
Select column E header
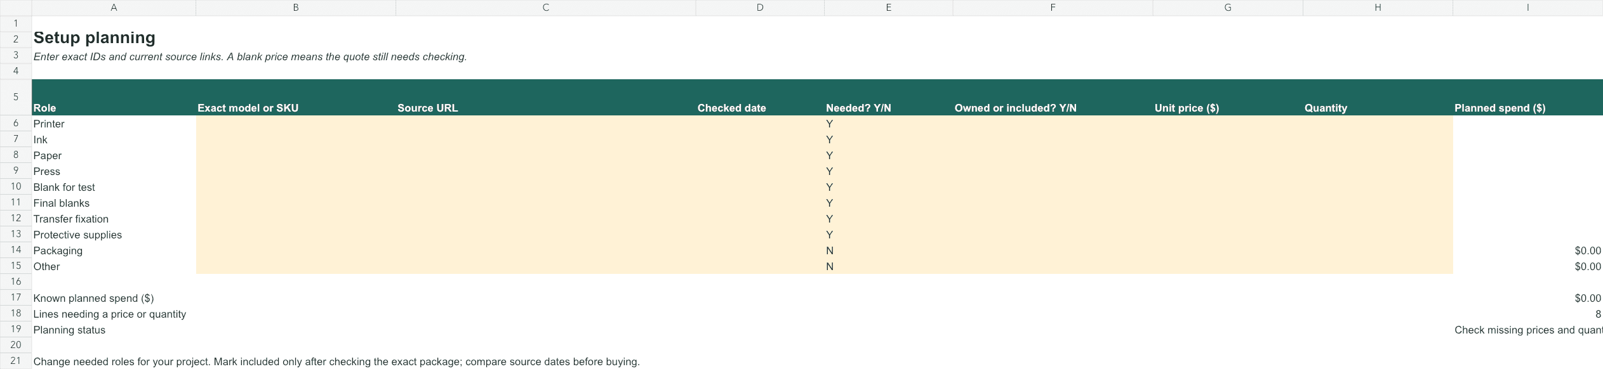(889, 8)
